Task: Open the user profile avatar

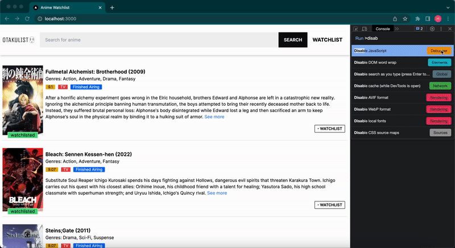Action: [x=438, y=19]
